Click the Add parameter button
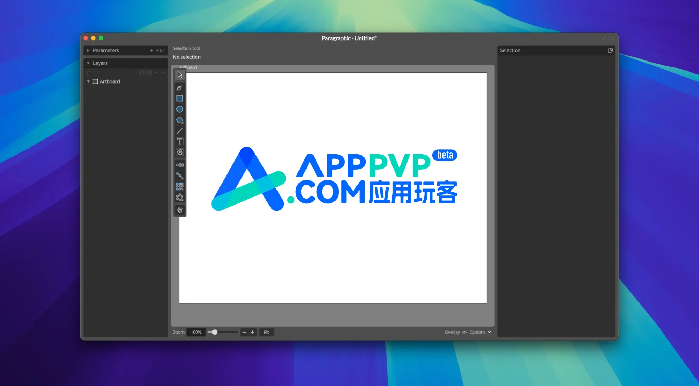Viewport: 699px width, 386px height. click(157, 50)
